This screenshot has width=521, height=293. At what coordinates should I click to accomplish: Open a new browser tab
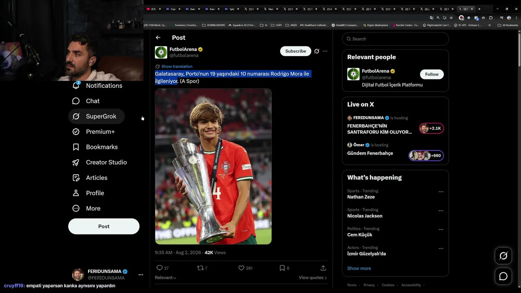[479, 9]
